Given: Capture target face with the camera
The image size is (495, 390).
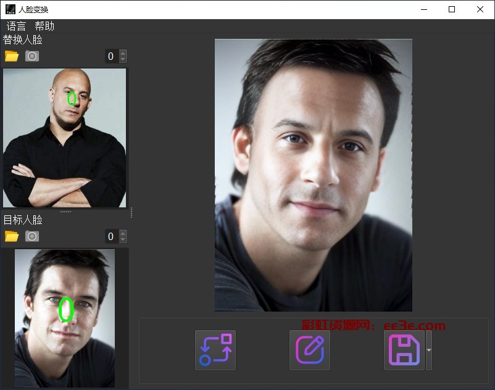Looking at the screenshot, I should point(31,236).
